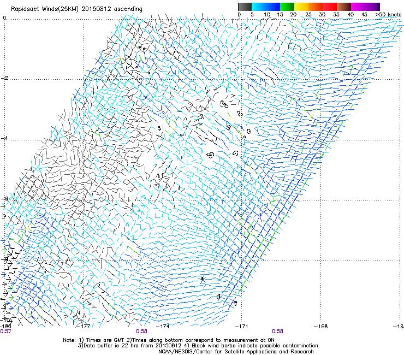Click the NOAA/NESDIS Center credit line
Image resolution: width=404 pixels, height=355 pixels.
click(x=236, y=352)
